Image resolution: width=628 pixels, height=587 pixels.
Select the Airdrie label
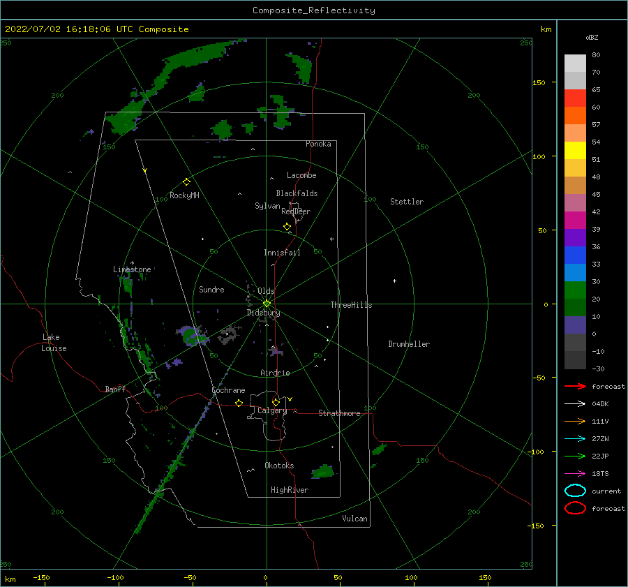coord(275,373)
